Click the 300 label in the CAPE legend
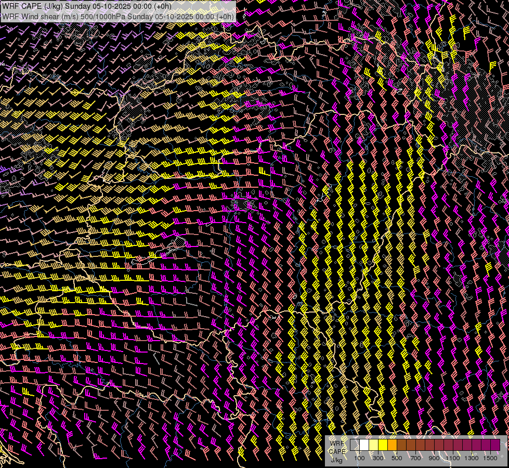509x468 pixels. click(378, 458)
